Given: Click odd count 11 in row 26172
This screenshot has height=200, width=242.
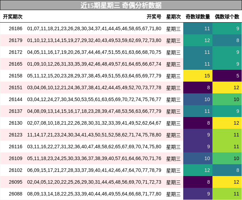Looking at the screenshot, I should pos(198,52).
